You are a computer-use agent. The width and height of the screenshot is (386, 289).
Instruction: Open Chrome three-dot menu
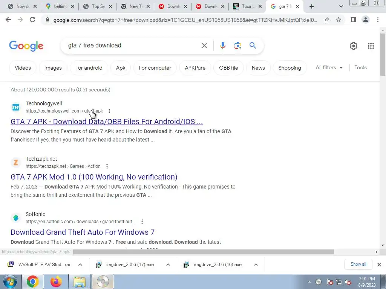click(378, 20)
